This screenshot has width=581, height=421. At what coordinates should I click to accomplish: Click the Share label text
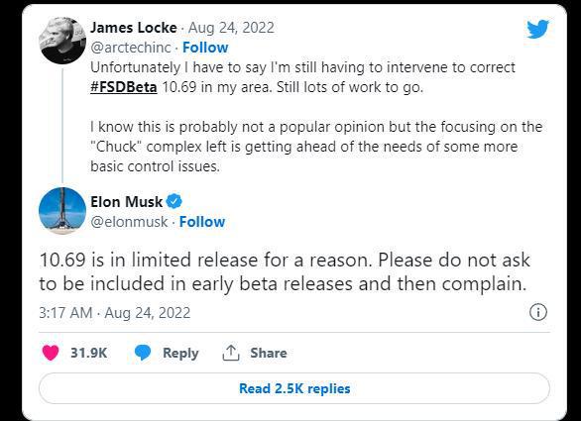269,353
